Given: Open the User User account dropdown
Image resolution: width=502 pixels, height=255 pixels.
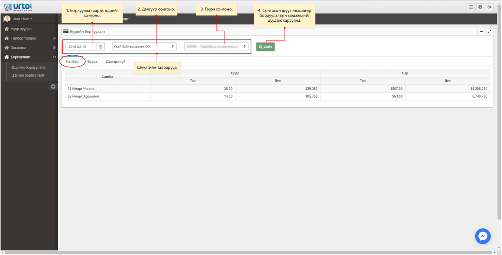Looking at the screenshot, I should [22, 19].
